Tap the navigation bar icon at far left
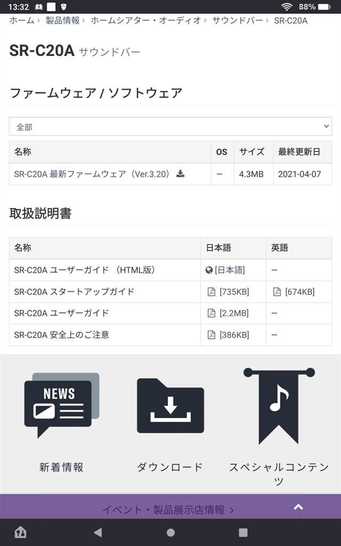The image size is (341, 546). coord(21,532)
